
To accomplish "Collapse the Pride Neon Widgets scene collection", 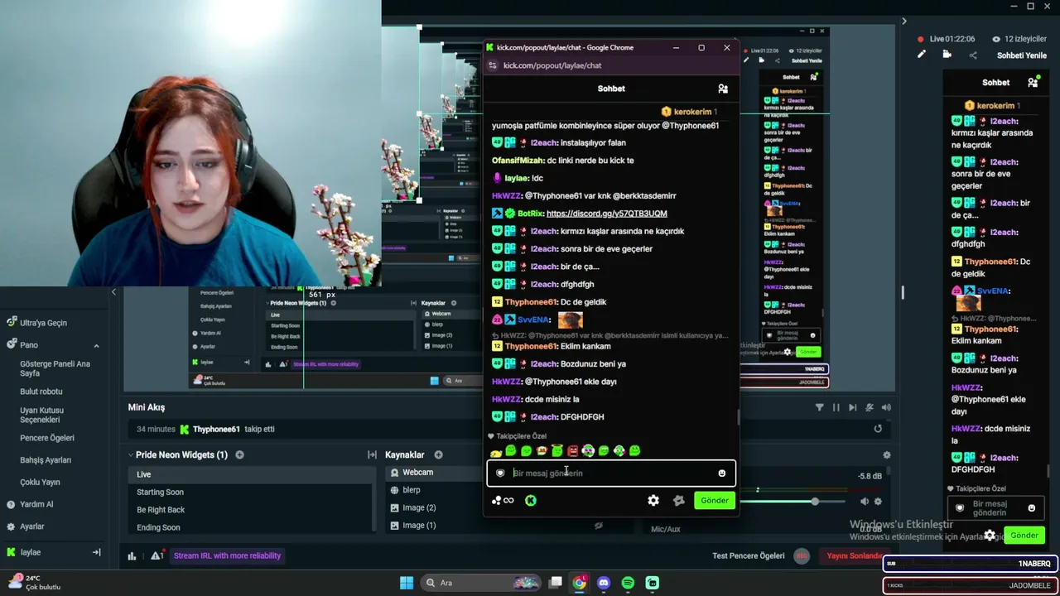I will [x=131, y=454].
